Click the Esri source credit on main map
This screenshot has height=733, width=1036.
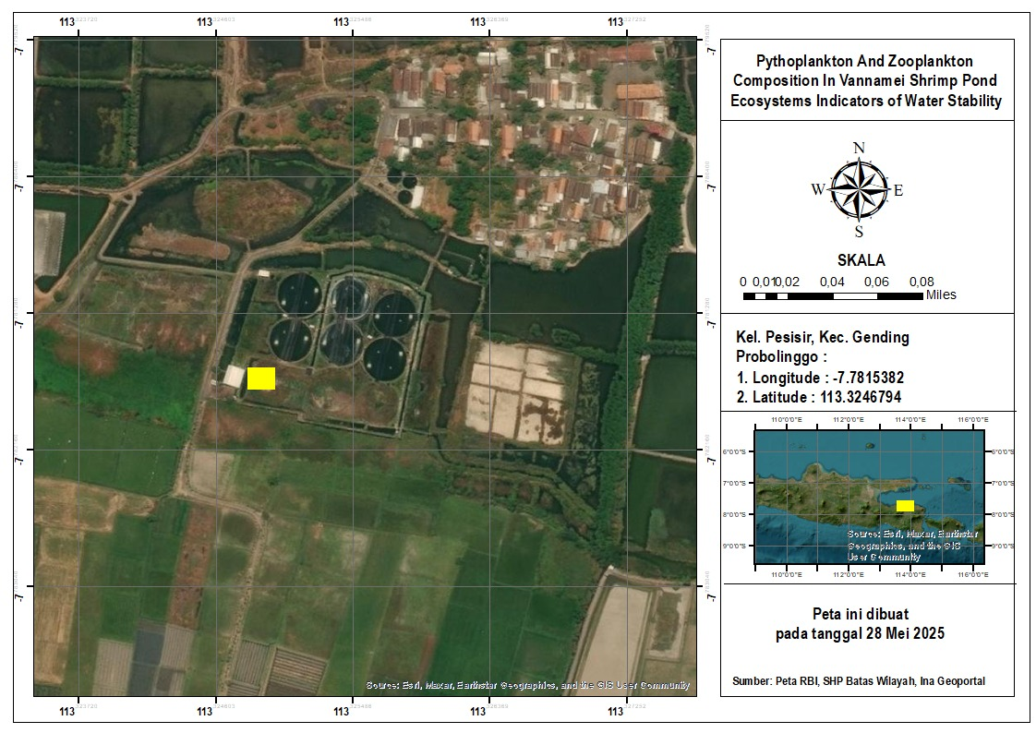[527, 685]
